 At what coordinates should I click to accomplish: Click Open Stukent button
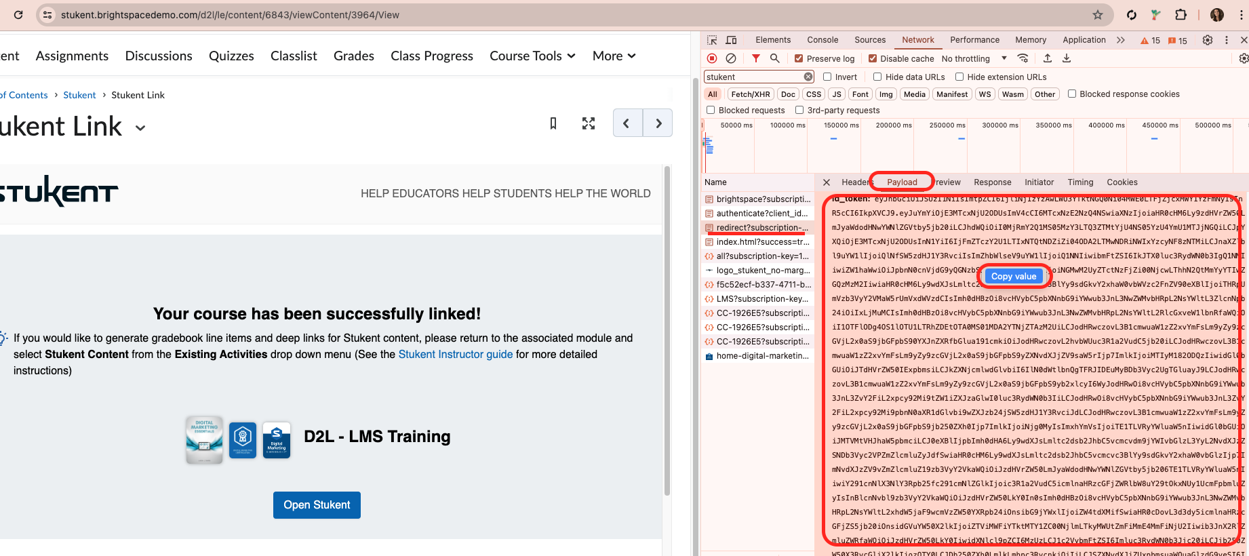[317, 505]
